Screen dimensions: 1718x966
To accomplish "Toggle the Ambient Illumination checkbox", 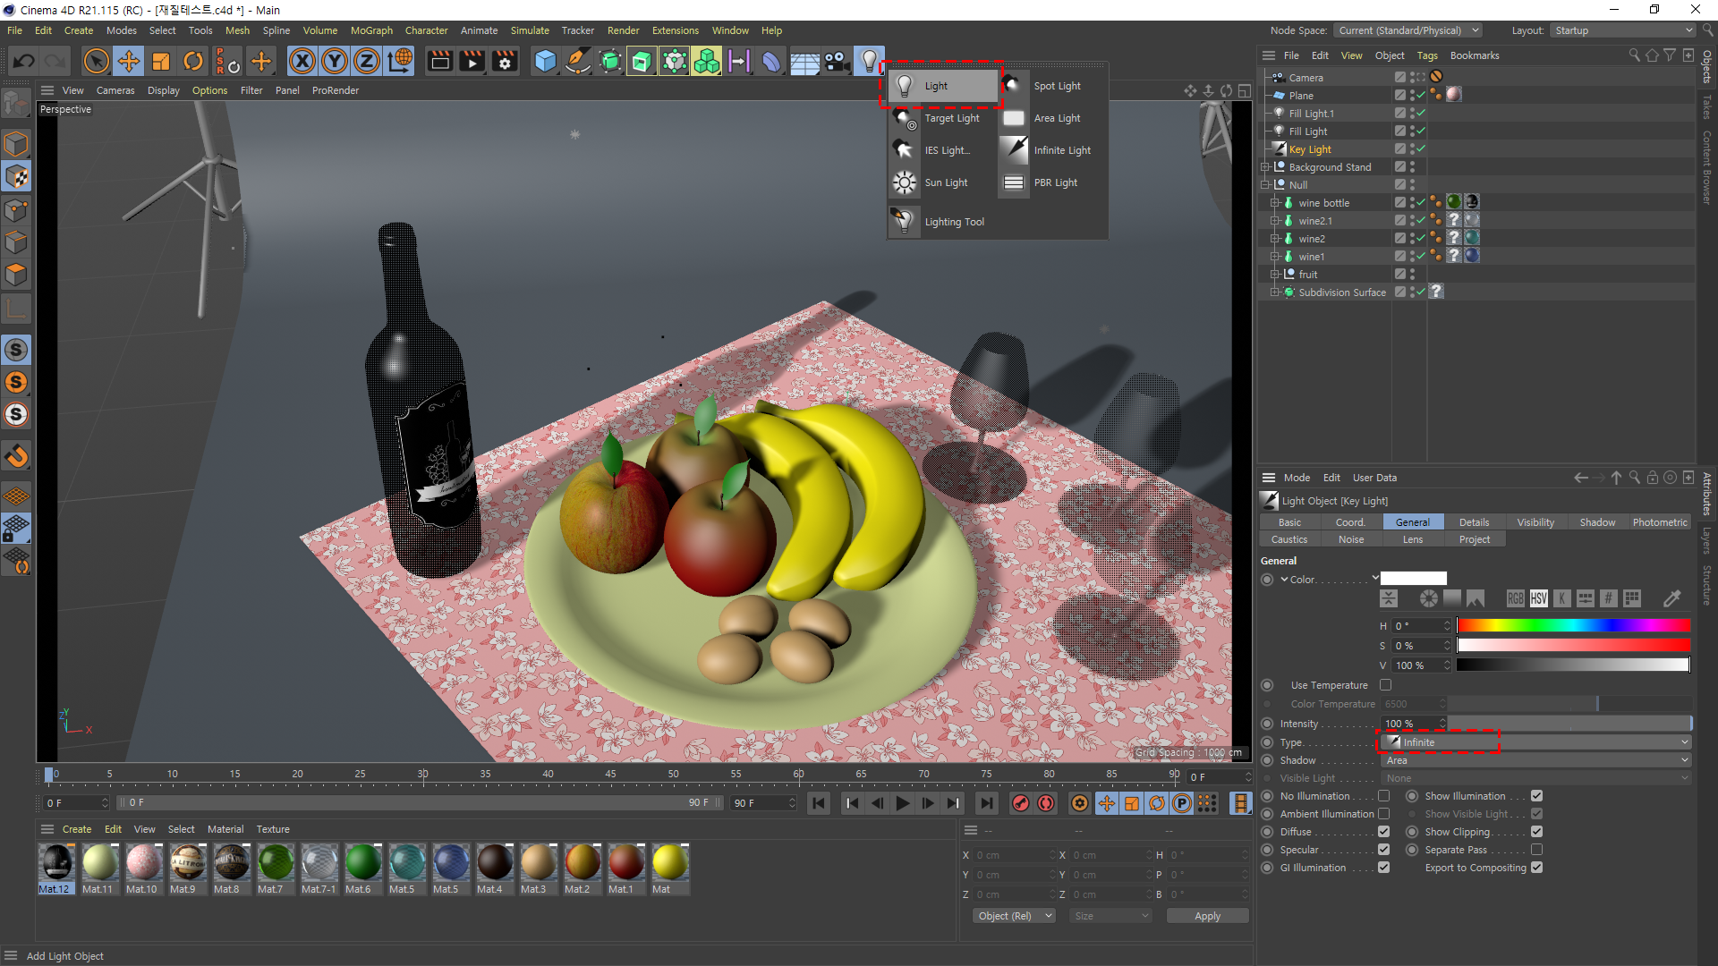I will pos(1383,814).
